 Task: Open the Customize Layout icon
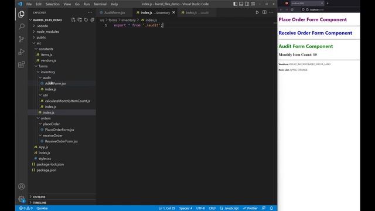pyautogui.click(x=253, y=4)
